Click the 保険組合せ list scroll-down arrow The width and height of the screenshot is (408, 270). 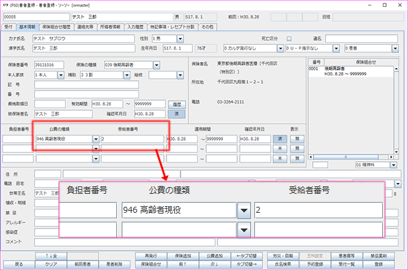396,152
